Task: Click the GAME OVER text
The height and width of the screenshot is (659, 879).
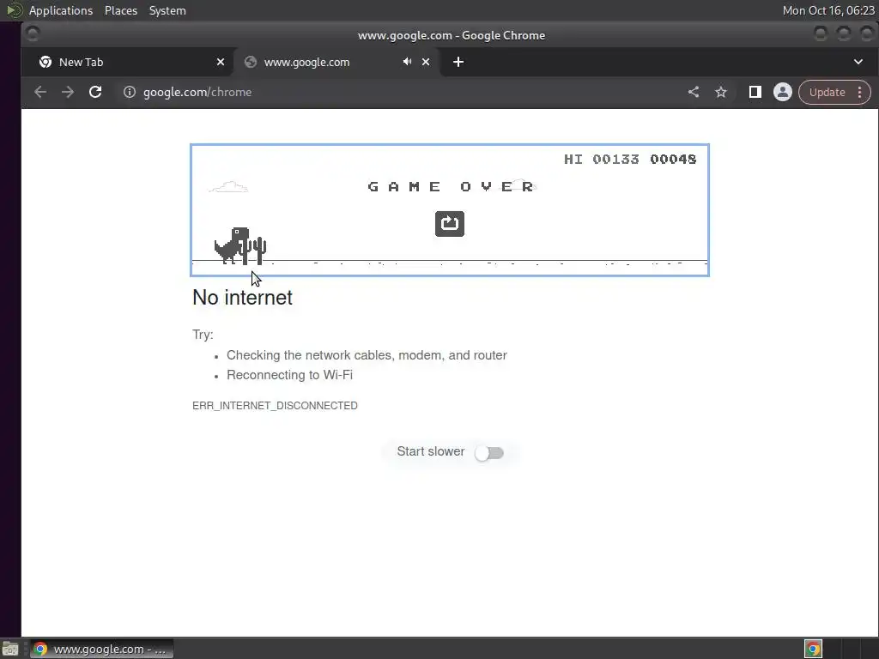Action: point(451,186)
